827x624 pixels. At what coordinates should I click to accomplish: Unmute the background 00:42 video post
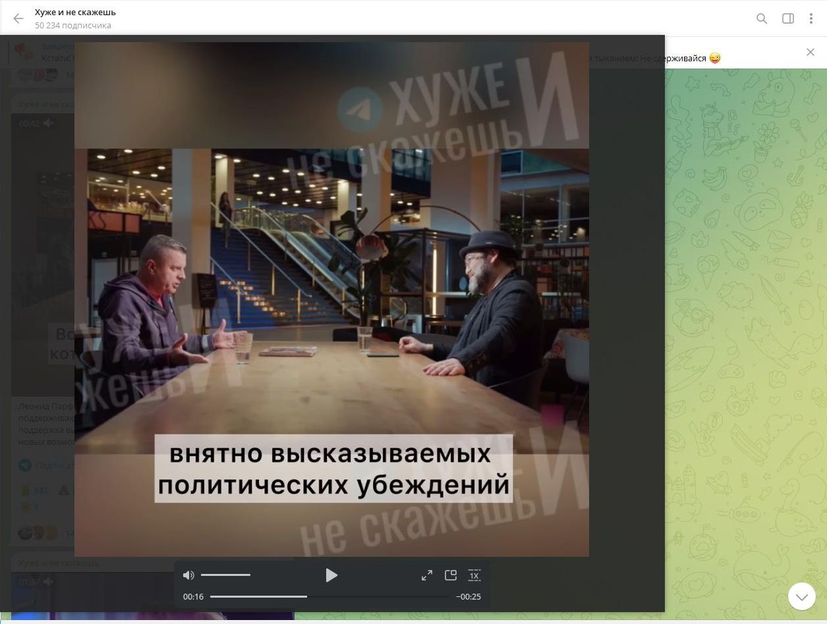click(x=49, y=123)
